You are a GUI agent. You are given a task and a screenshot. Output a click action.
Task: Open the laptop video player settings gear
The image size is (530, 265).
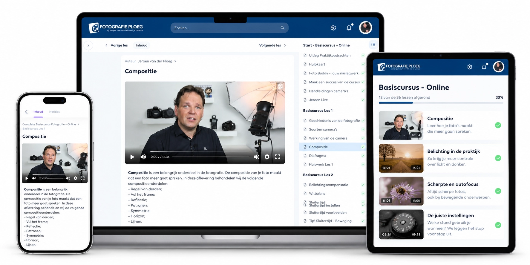pyautogui.click(x=267, y=157)
